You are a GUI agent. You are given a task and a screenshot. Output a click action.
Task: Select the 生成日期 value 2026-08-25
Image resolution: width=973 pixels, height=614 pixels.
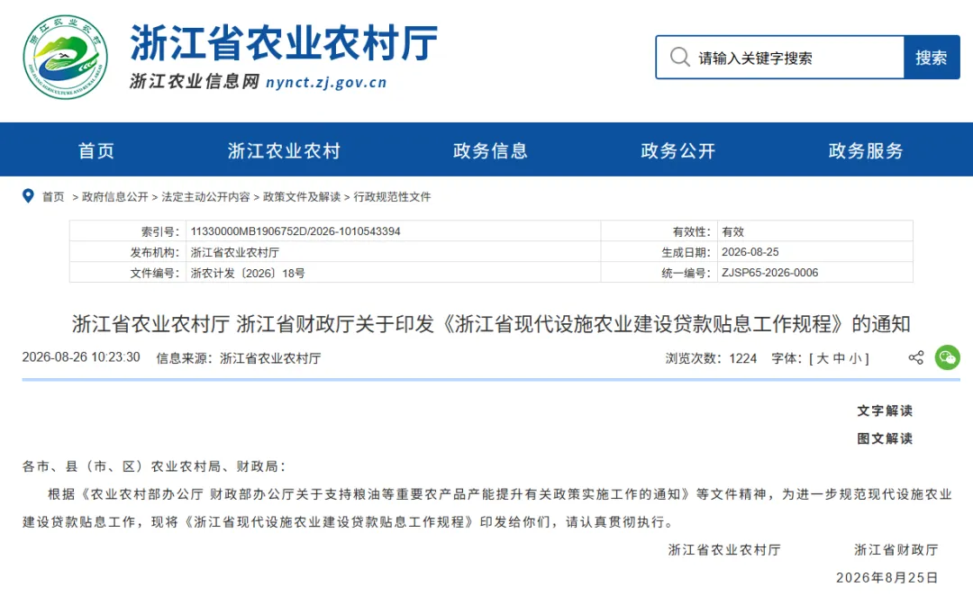[x=750, y=252]
